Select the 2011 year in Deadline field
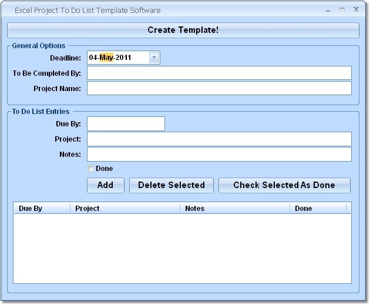The height and width of the screenshot is (305, 370). coord(123,58)
